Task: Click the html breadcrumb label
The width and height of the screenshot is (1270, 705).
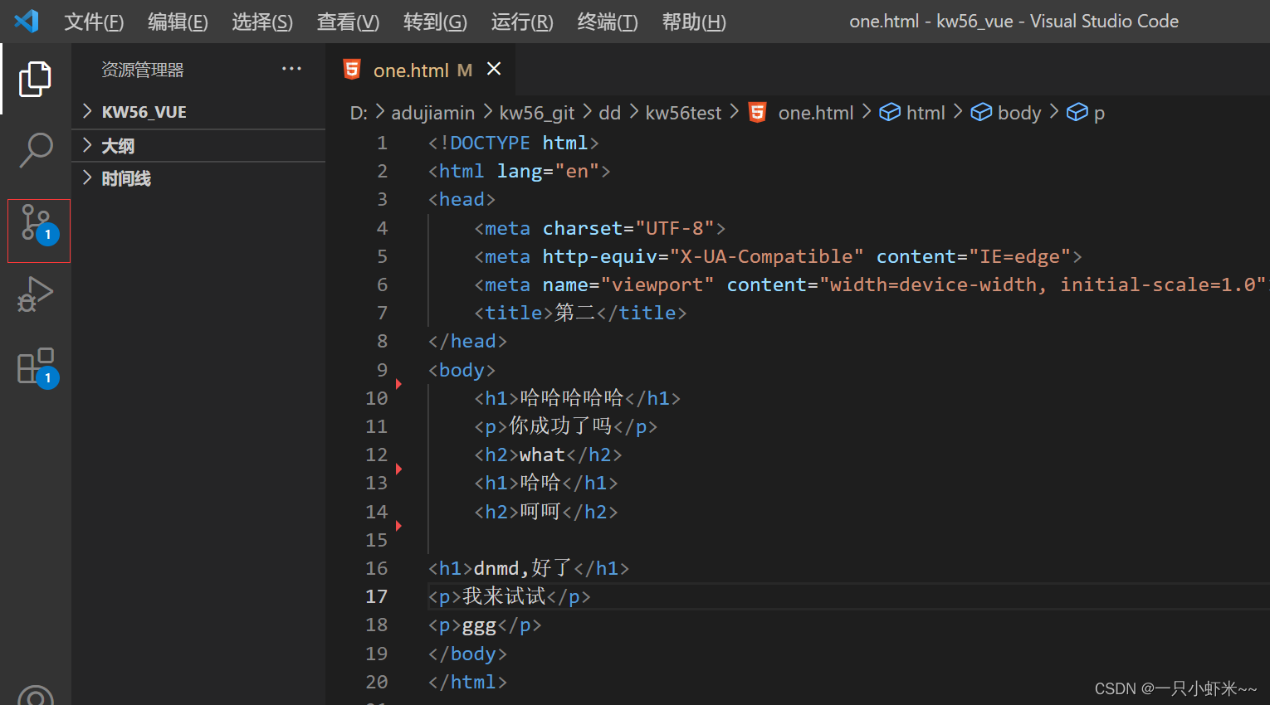Action: pyautogui.click(x=926, y=113)
